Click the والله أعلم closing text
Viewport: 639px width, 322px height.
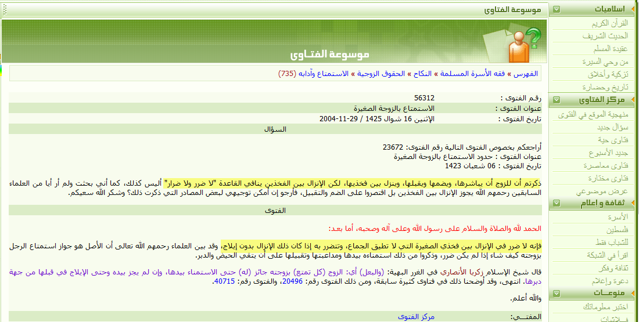click(x=526, y=298)
